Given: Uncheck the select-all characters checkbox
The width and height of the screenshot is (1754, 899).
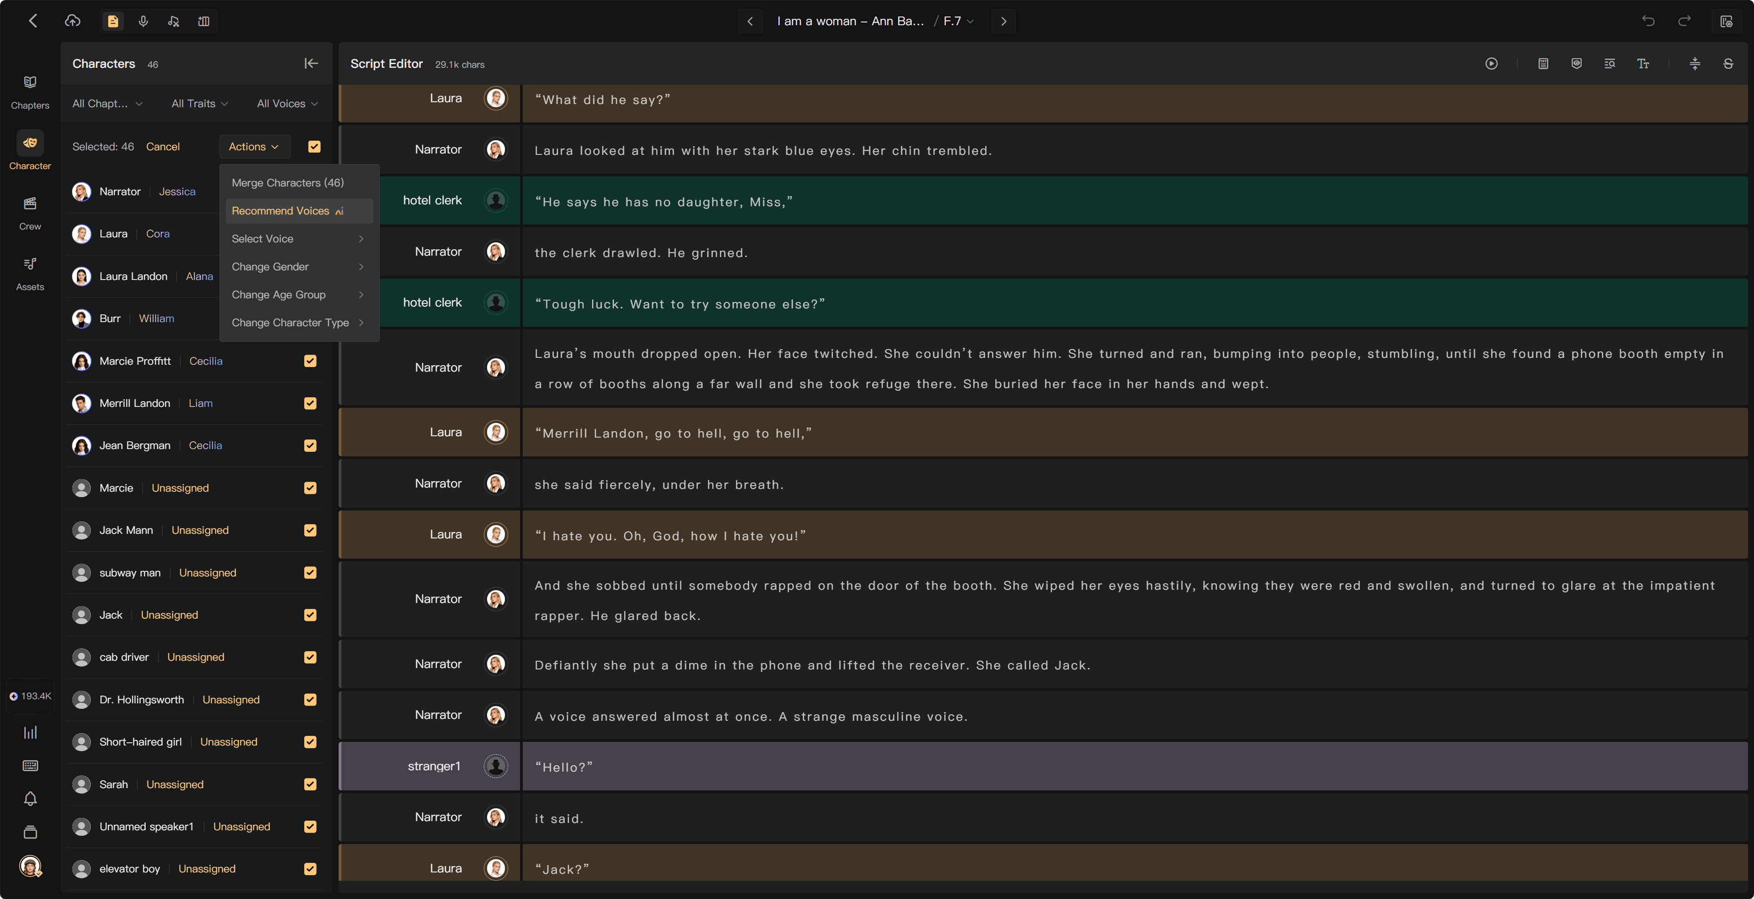Looking at the screenshot, I should coord(314,147).
